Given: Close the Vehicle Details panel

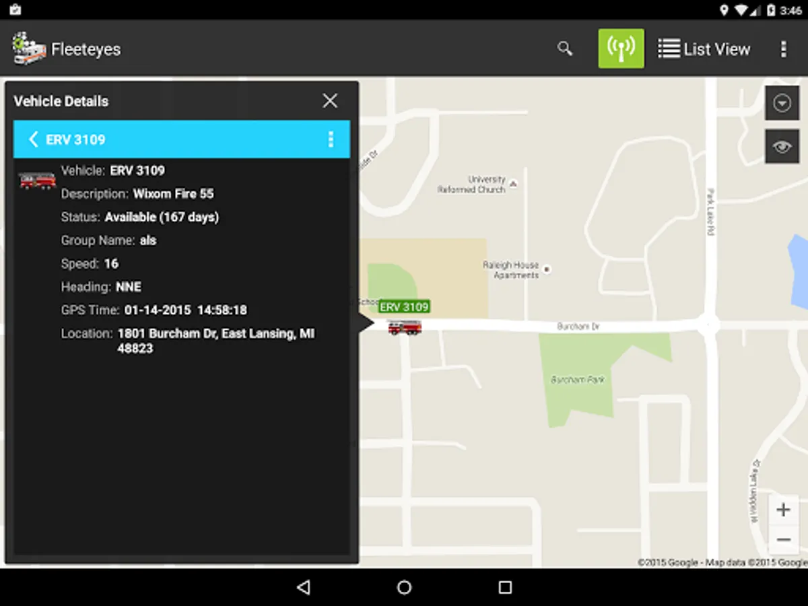Looking at the screenshot, I should [x=330, y=101].
